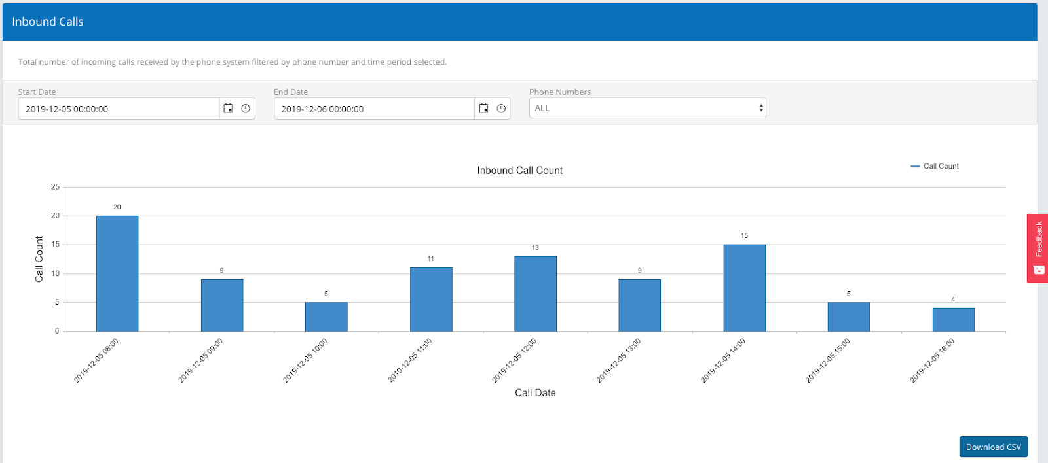Click the value label 15 above the bar

point(744,236)
